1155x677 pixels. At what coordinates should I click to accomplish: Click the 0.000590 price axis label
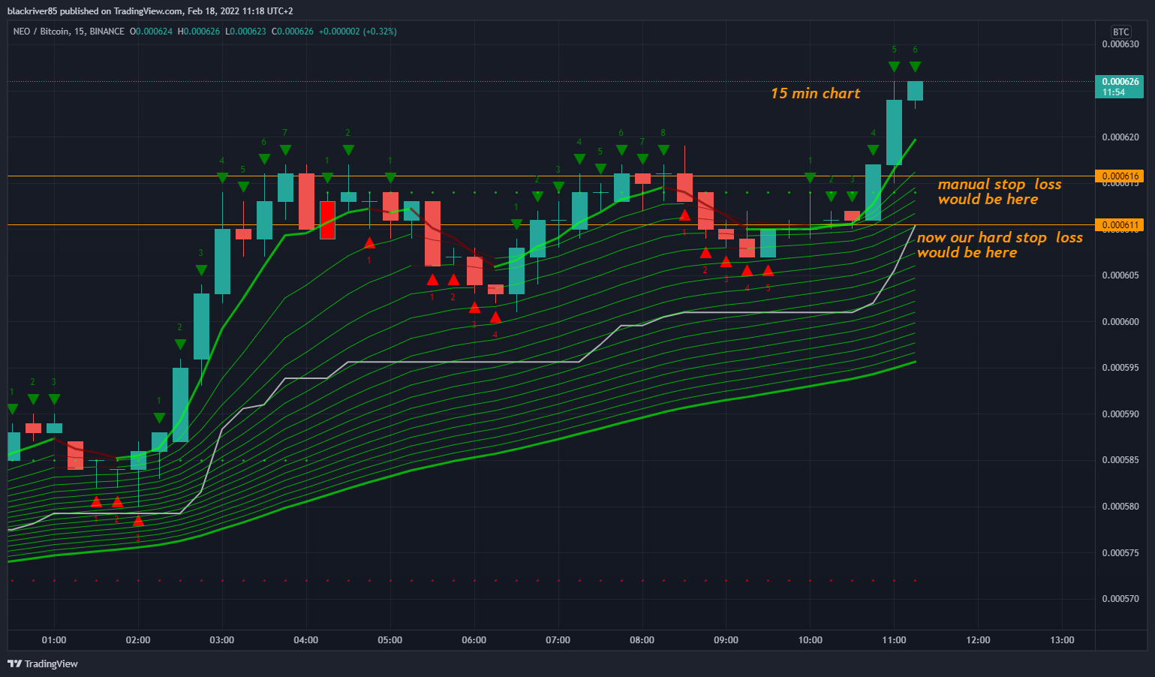coord(1120,414)
